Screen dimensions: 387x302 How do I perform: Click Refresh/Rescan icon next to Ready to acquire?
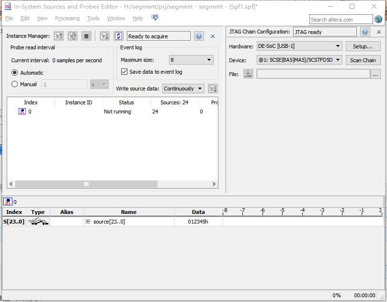tap(118, 36)
